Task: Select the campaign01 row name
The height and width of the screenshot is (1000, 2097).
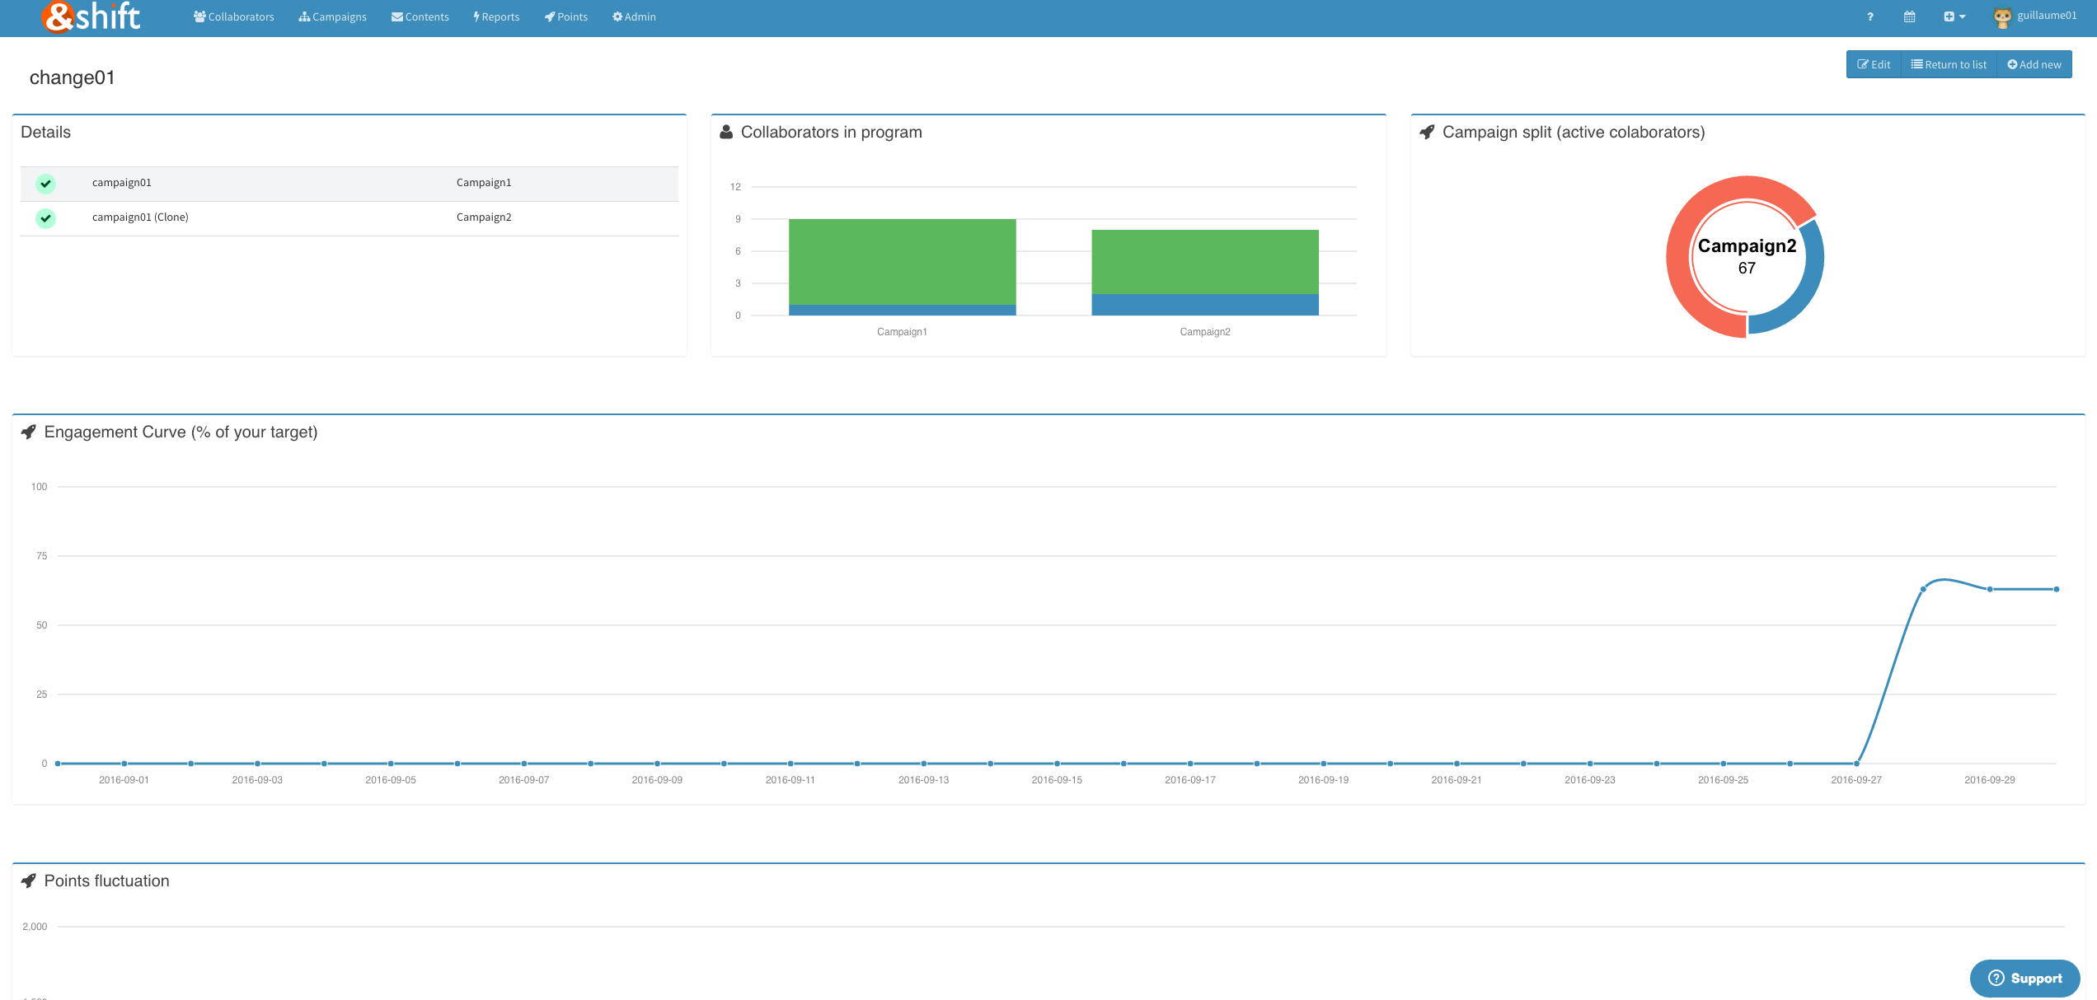Action: point(122,183)
